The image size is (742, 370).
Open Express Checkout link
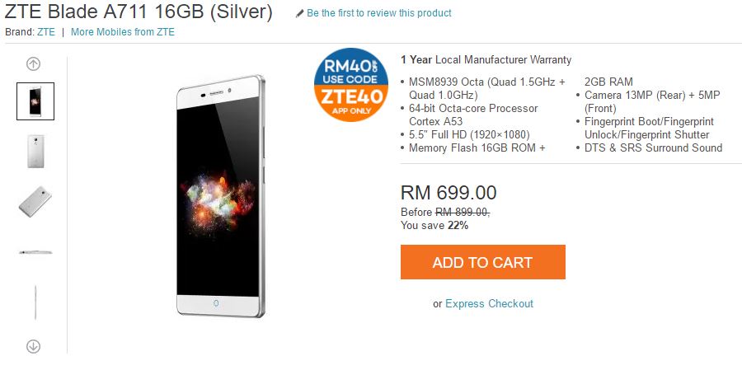[489, 303]
